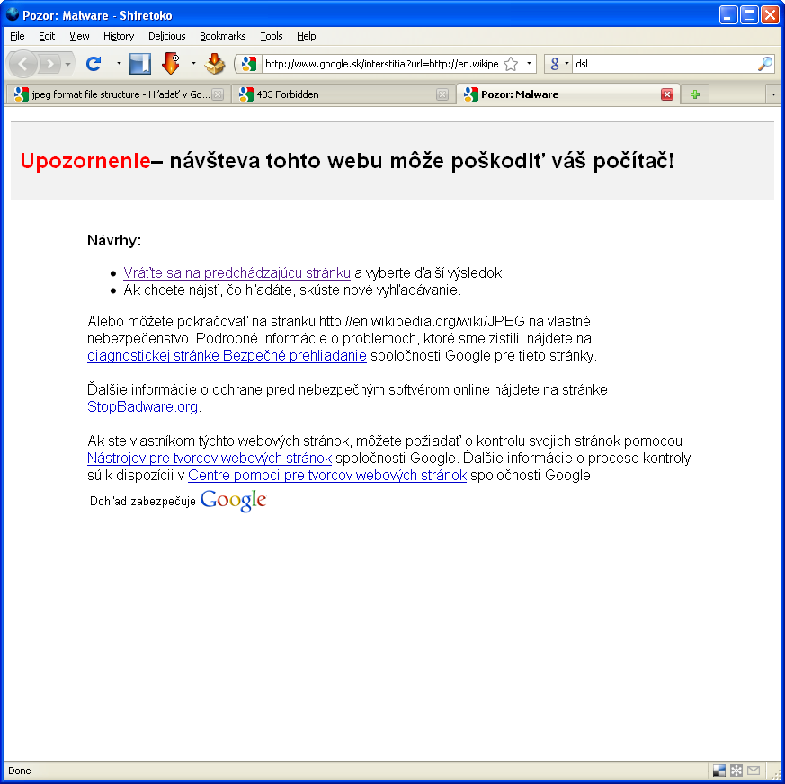785x784 pixels.
Task: Click the 'Návrhy:' heading text
Action: tap(114, 240)
